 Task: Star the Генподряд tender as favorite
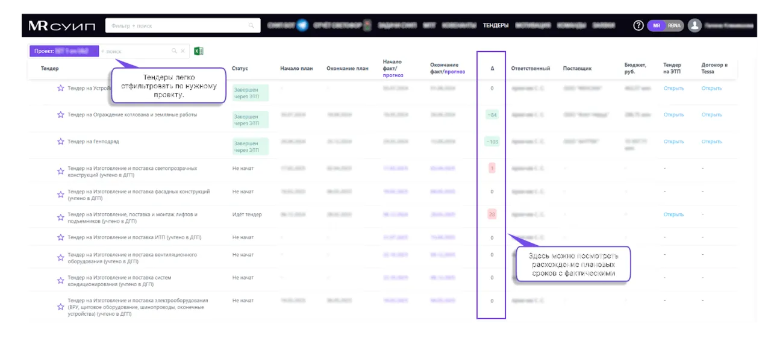tap(60, 142)
